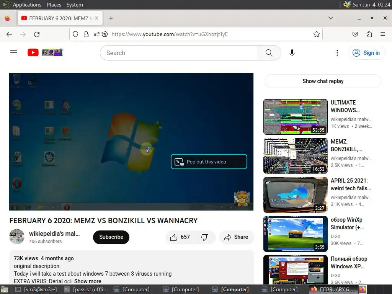Click the обзор WinXp Simulator title
The height and width of the screenshot is (294, 392).
(x=347, y=224)
